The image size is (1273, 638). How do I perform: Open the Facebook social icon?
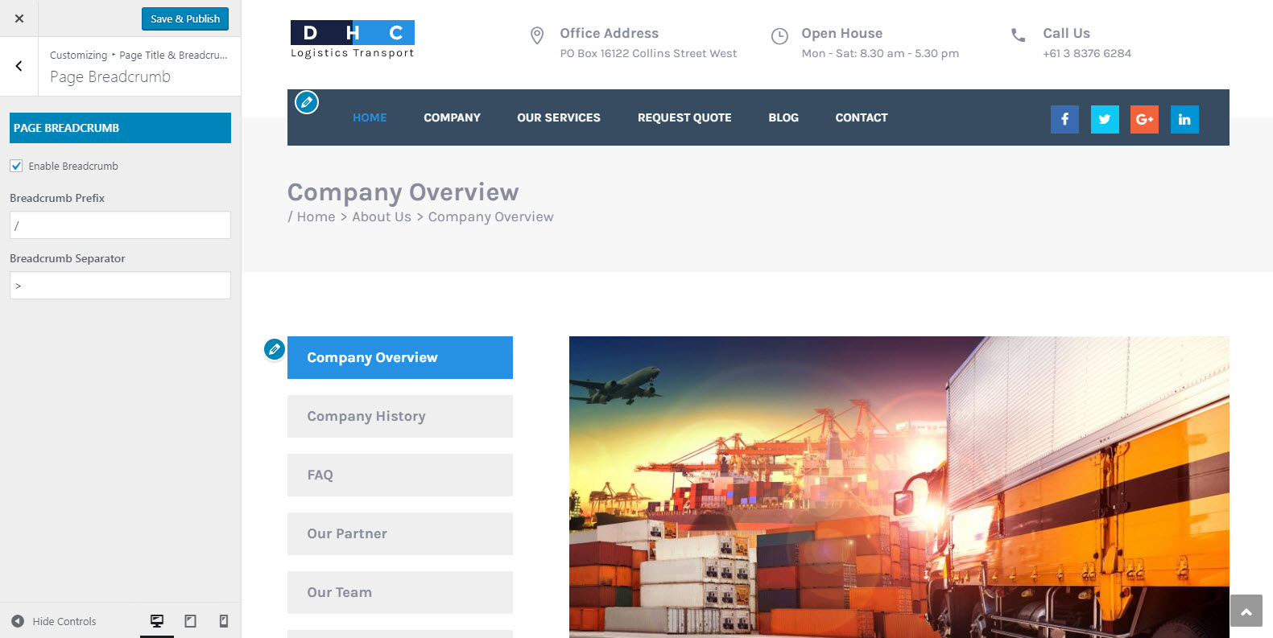coord(1064,119)
